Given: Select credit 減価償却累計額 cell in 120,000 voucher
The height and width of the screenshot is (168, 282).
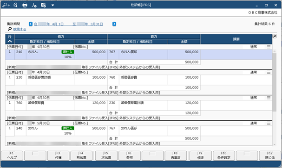Looking at the screenshot, I should (144, 106).
